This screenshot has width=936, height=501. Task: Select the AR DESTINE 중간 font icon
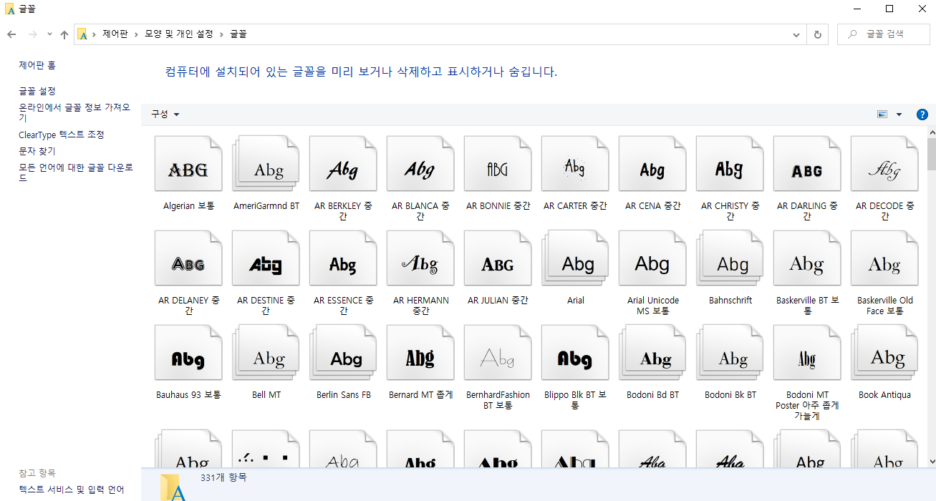coord(266,258)
